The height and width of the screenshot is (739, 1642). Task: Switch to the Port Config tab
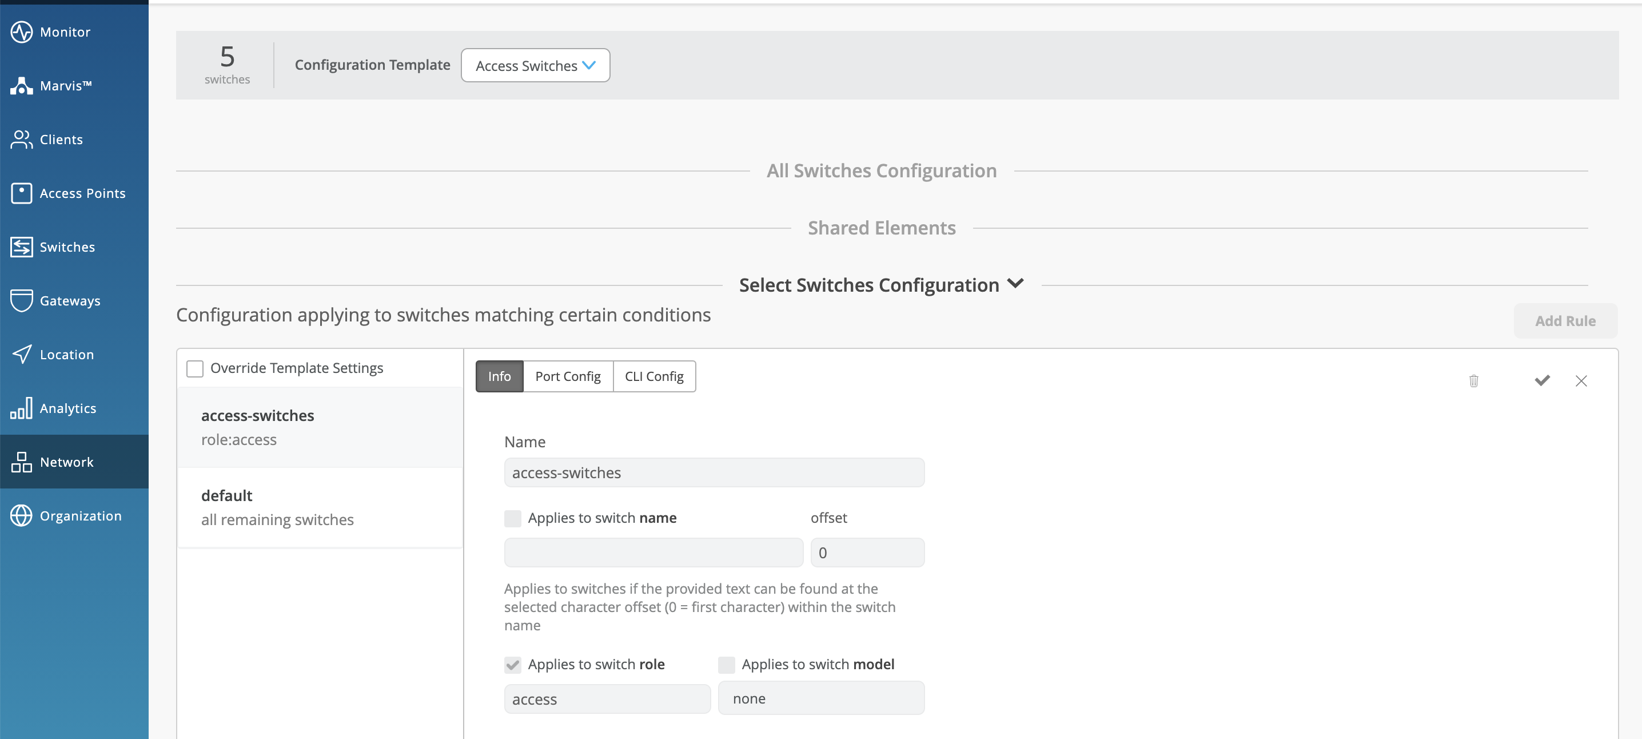point(567,376)
